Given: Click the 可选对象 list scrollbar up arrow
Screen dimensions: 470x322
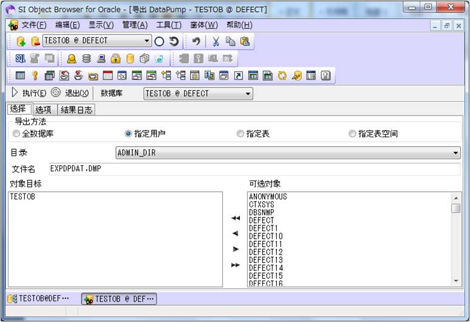Looking at the screenshot, I should [x=456, y=198].
